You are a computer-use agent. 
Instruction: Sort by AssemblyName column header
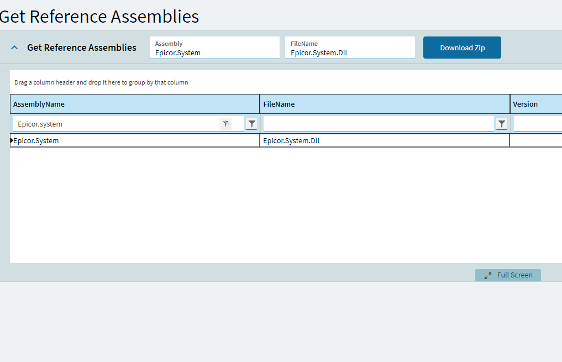(135, 104)
